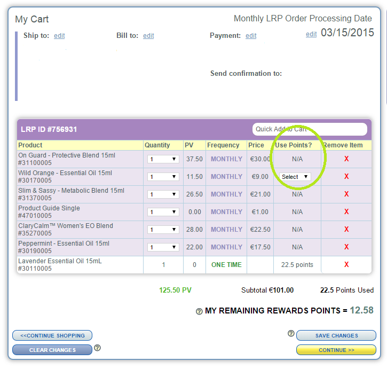Open help icon next to Save Changes
This screenshot has width=387, height=369.
tap(291, 333)
